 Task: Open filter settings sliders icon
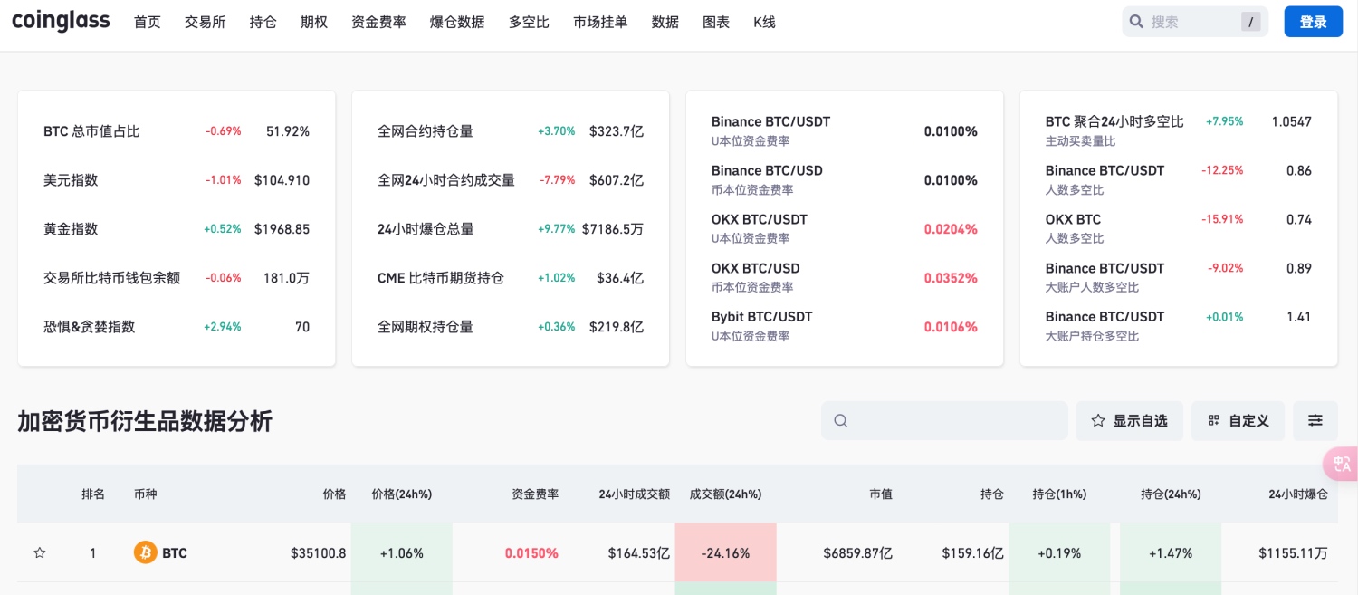coord(1315,420)
